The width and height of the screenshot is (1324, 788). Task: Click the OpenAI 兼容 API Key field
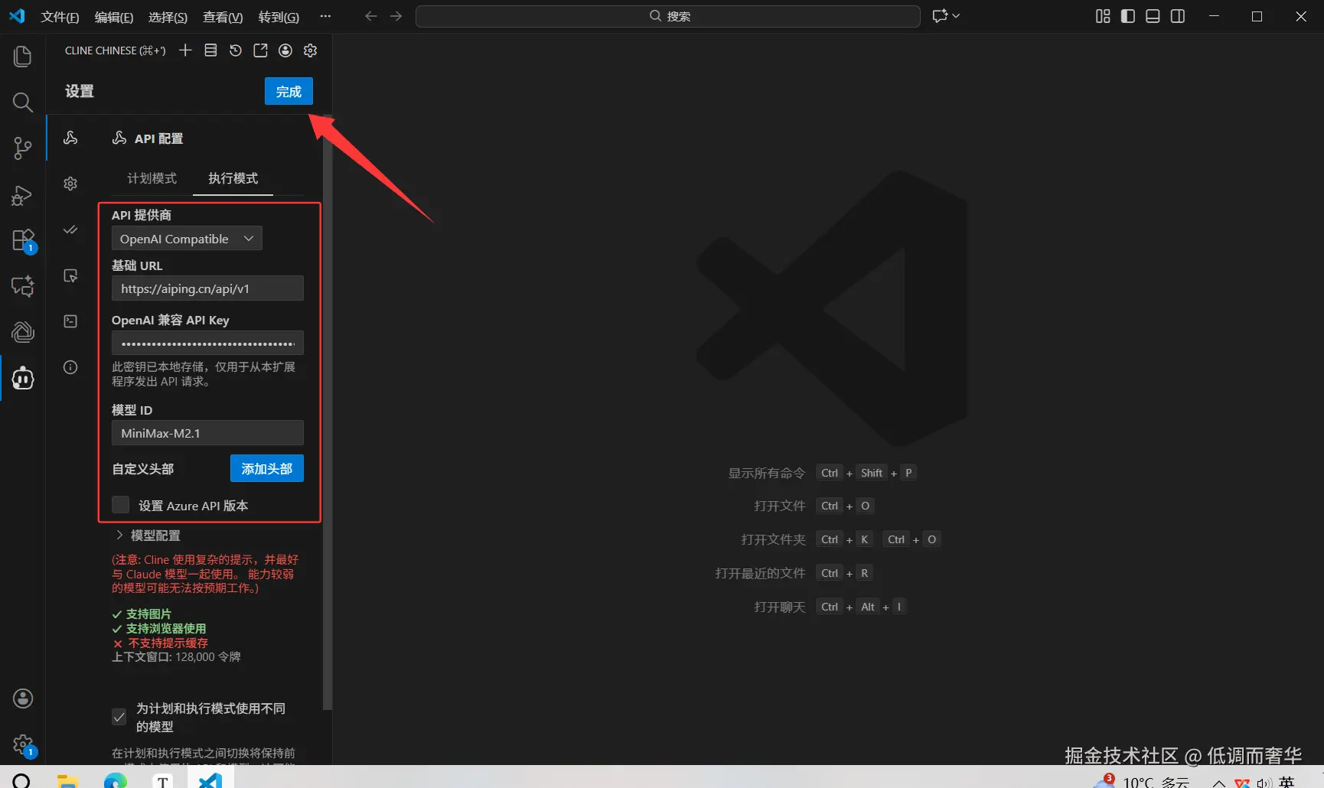click(x=207, y=343)
